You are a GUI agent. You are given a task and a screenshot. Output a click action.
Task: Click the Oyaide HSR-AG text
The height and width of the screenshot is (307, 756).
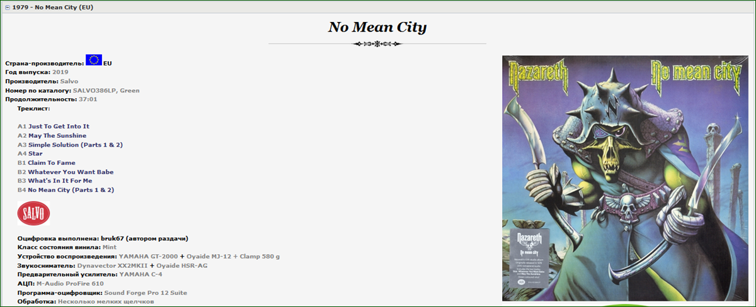[181, 265]
